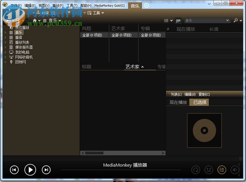Select 全部 (0 项目) under 艺术家 column
This screenshot has width=246, height=182.
(124, 35)
